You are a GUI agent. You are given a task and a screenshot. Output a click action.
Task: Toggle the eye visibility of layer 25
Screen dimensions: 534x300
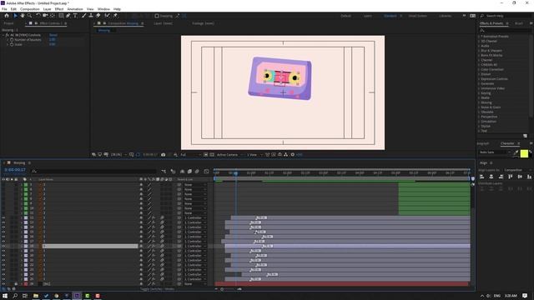3,279
